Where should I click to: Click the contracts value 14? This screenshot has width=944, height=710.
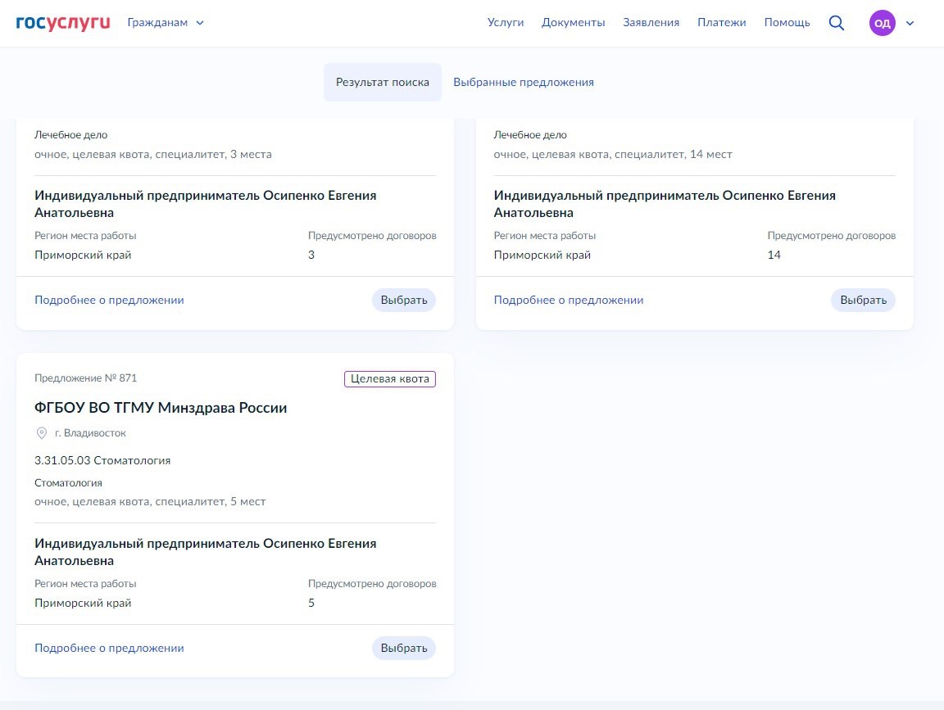[774, 255]
